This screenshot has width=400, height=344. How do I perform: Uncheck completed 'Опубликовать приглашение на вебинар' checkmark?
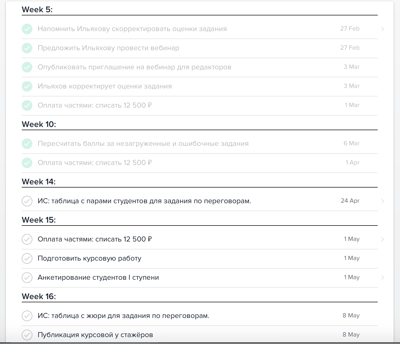point(27,67)
